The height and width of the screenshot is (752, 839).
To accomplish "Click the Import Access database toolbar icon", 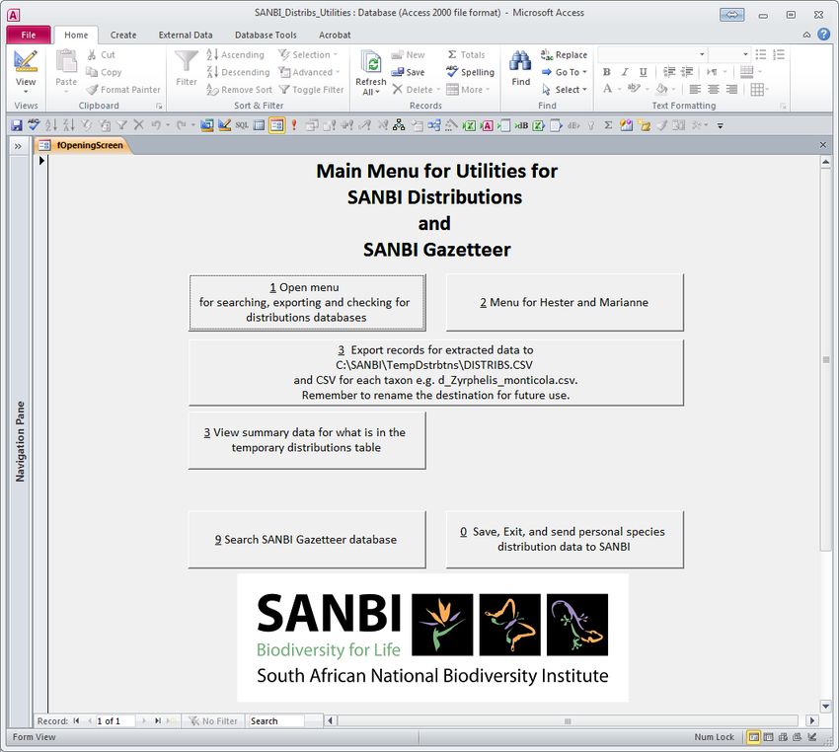I will tap(487, 125).
